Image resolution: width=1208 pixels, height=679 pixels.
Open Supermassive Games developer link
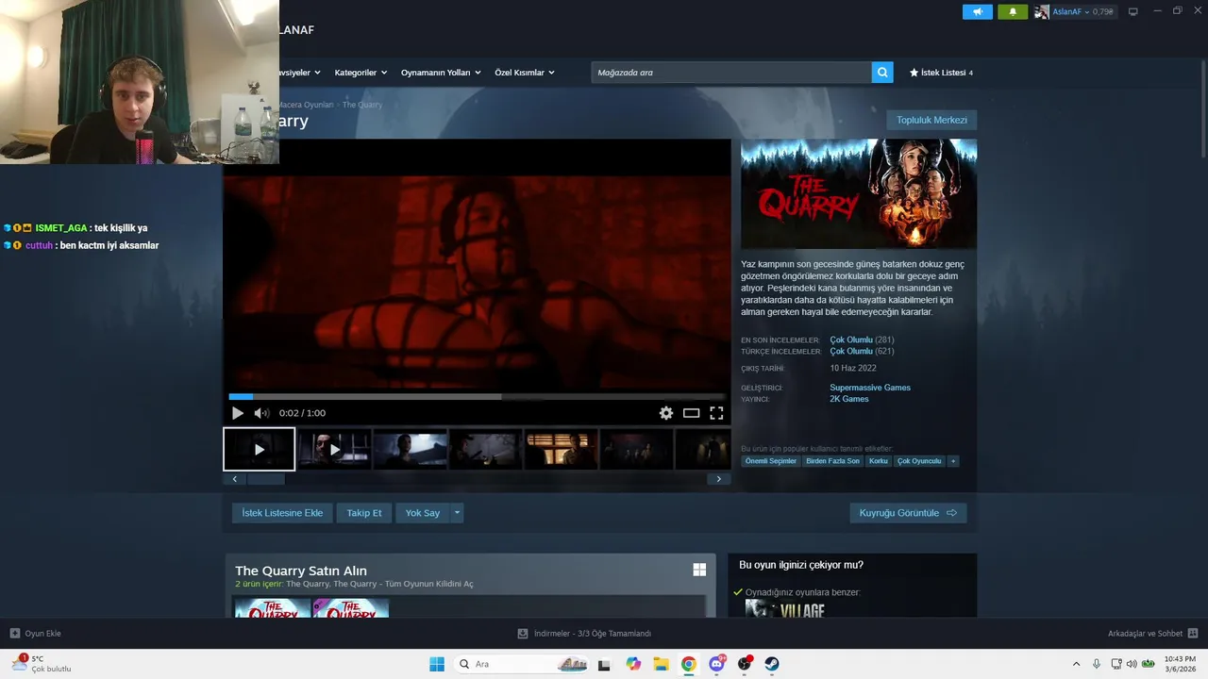coord(870,388)
